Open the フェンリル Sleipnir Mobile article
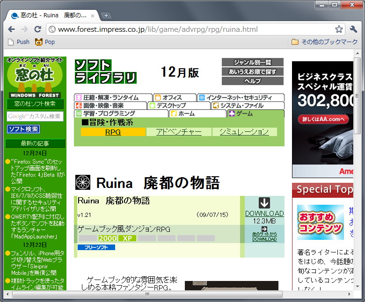The width and height of the screenshot is (365, 302). tap(37, 263)
